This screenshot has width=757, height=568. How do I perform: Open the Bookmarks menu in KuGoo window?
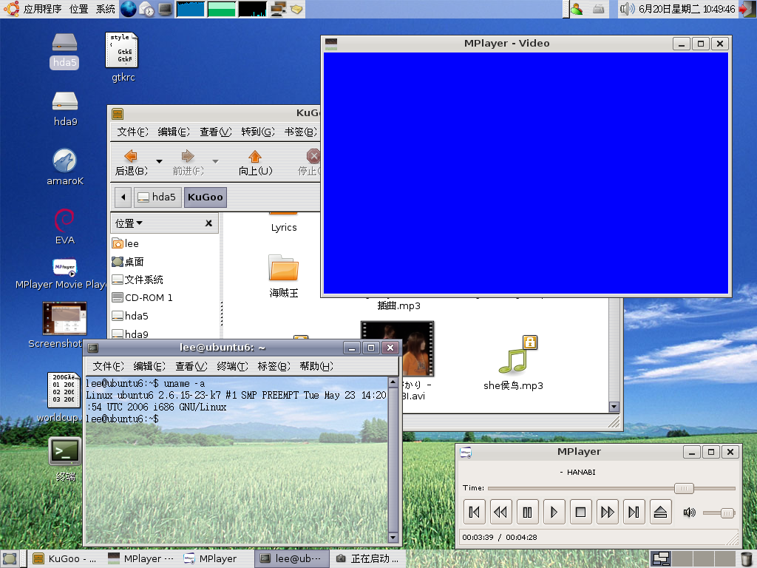pos(300,132)
